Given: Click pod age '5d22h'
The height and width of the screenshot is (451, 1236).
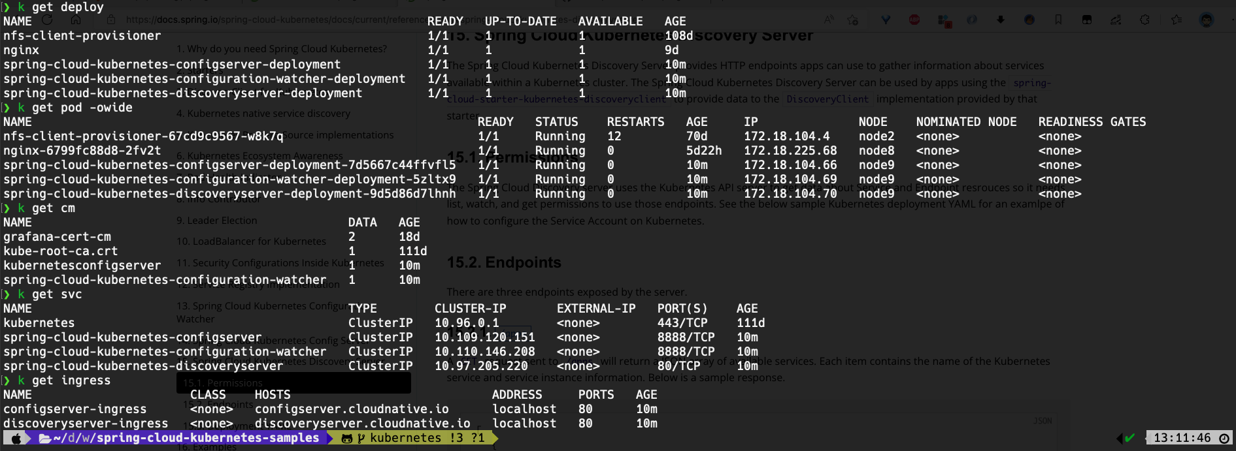Looking at the screenshot, I should pyautogui.click(x=704, y=151).
